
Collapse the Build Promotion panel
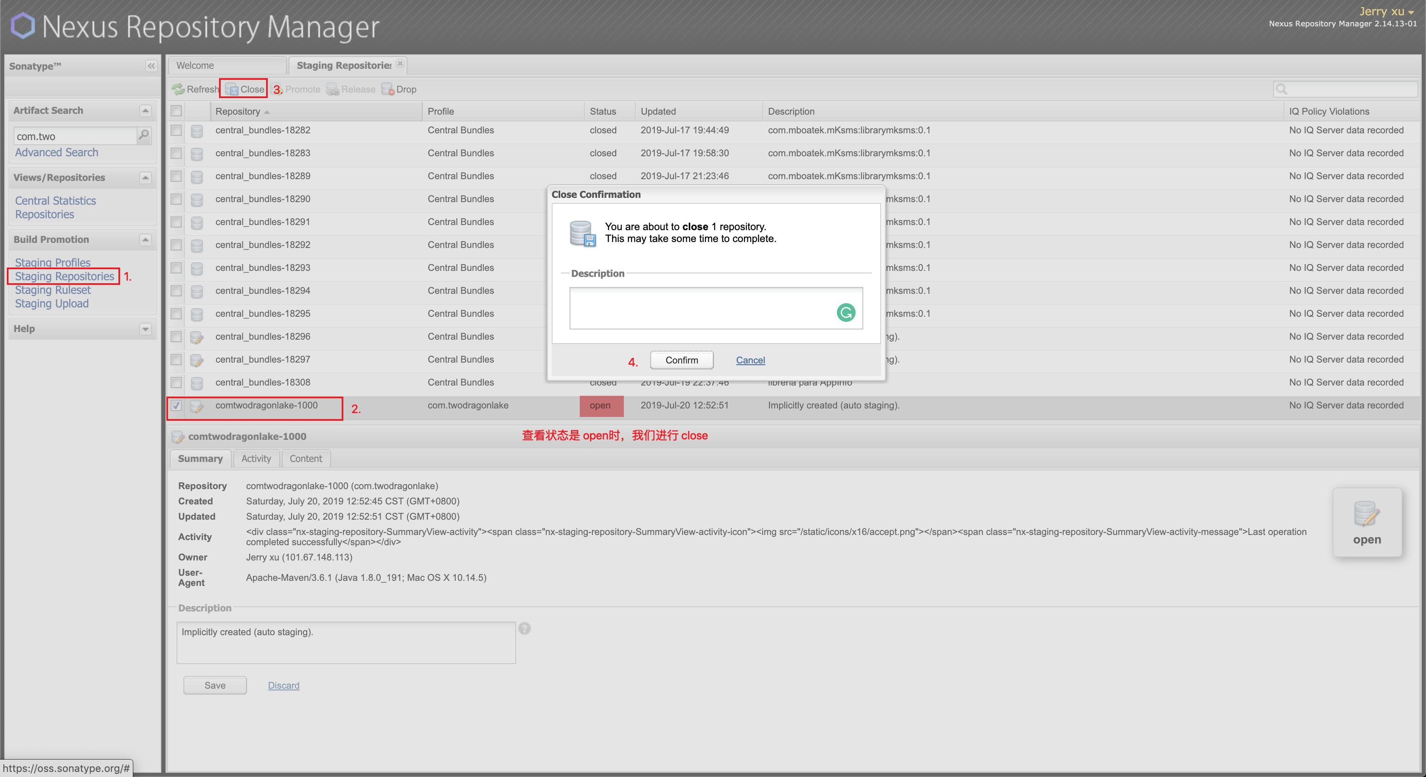click(145, 240)
